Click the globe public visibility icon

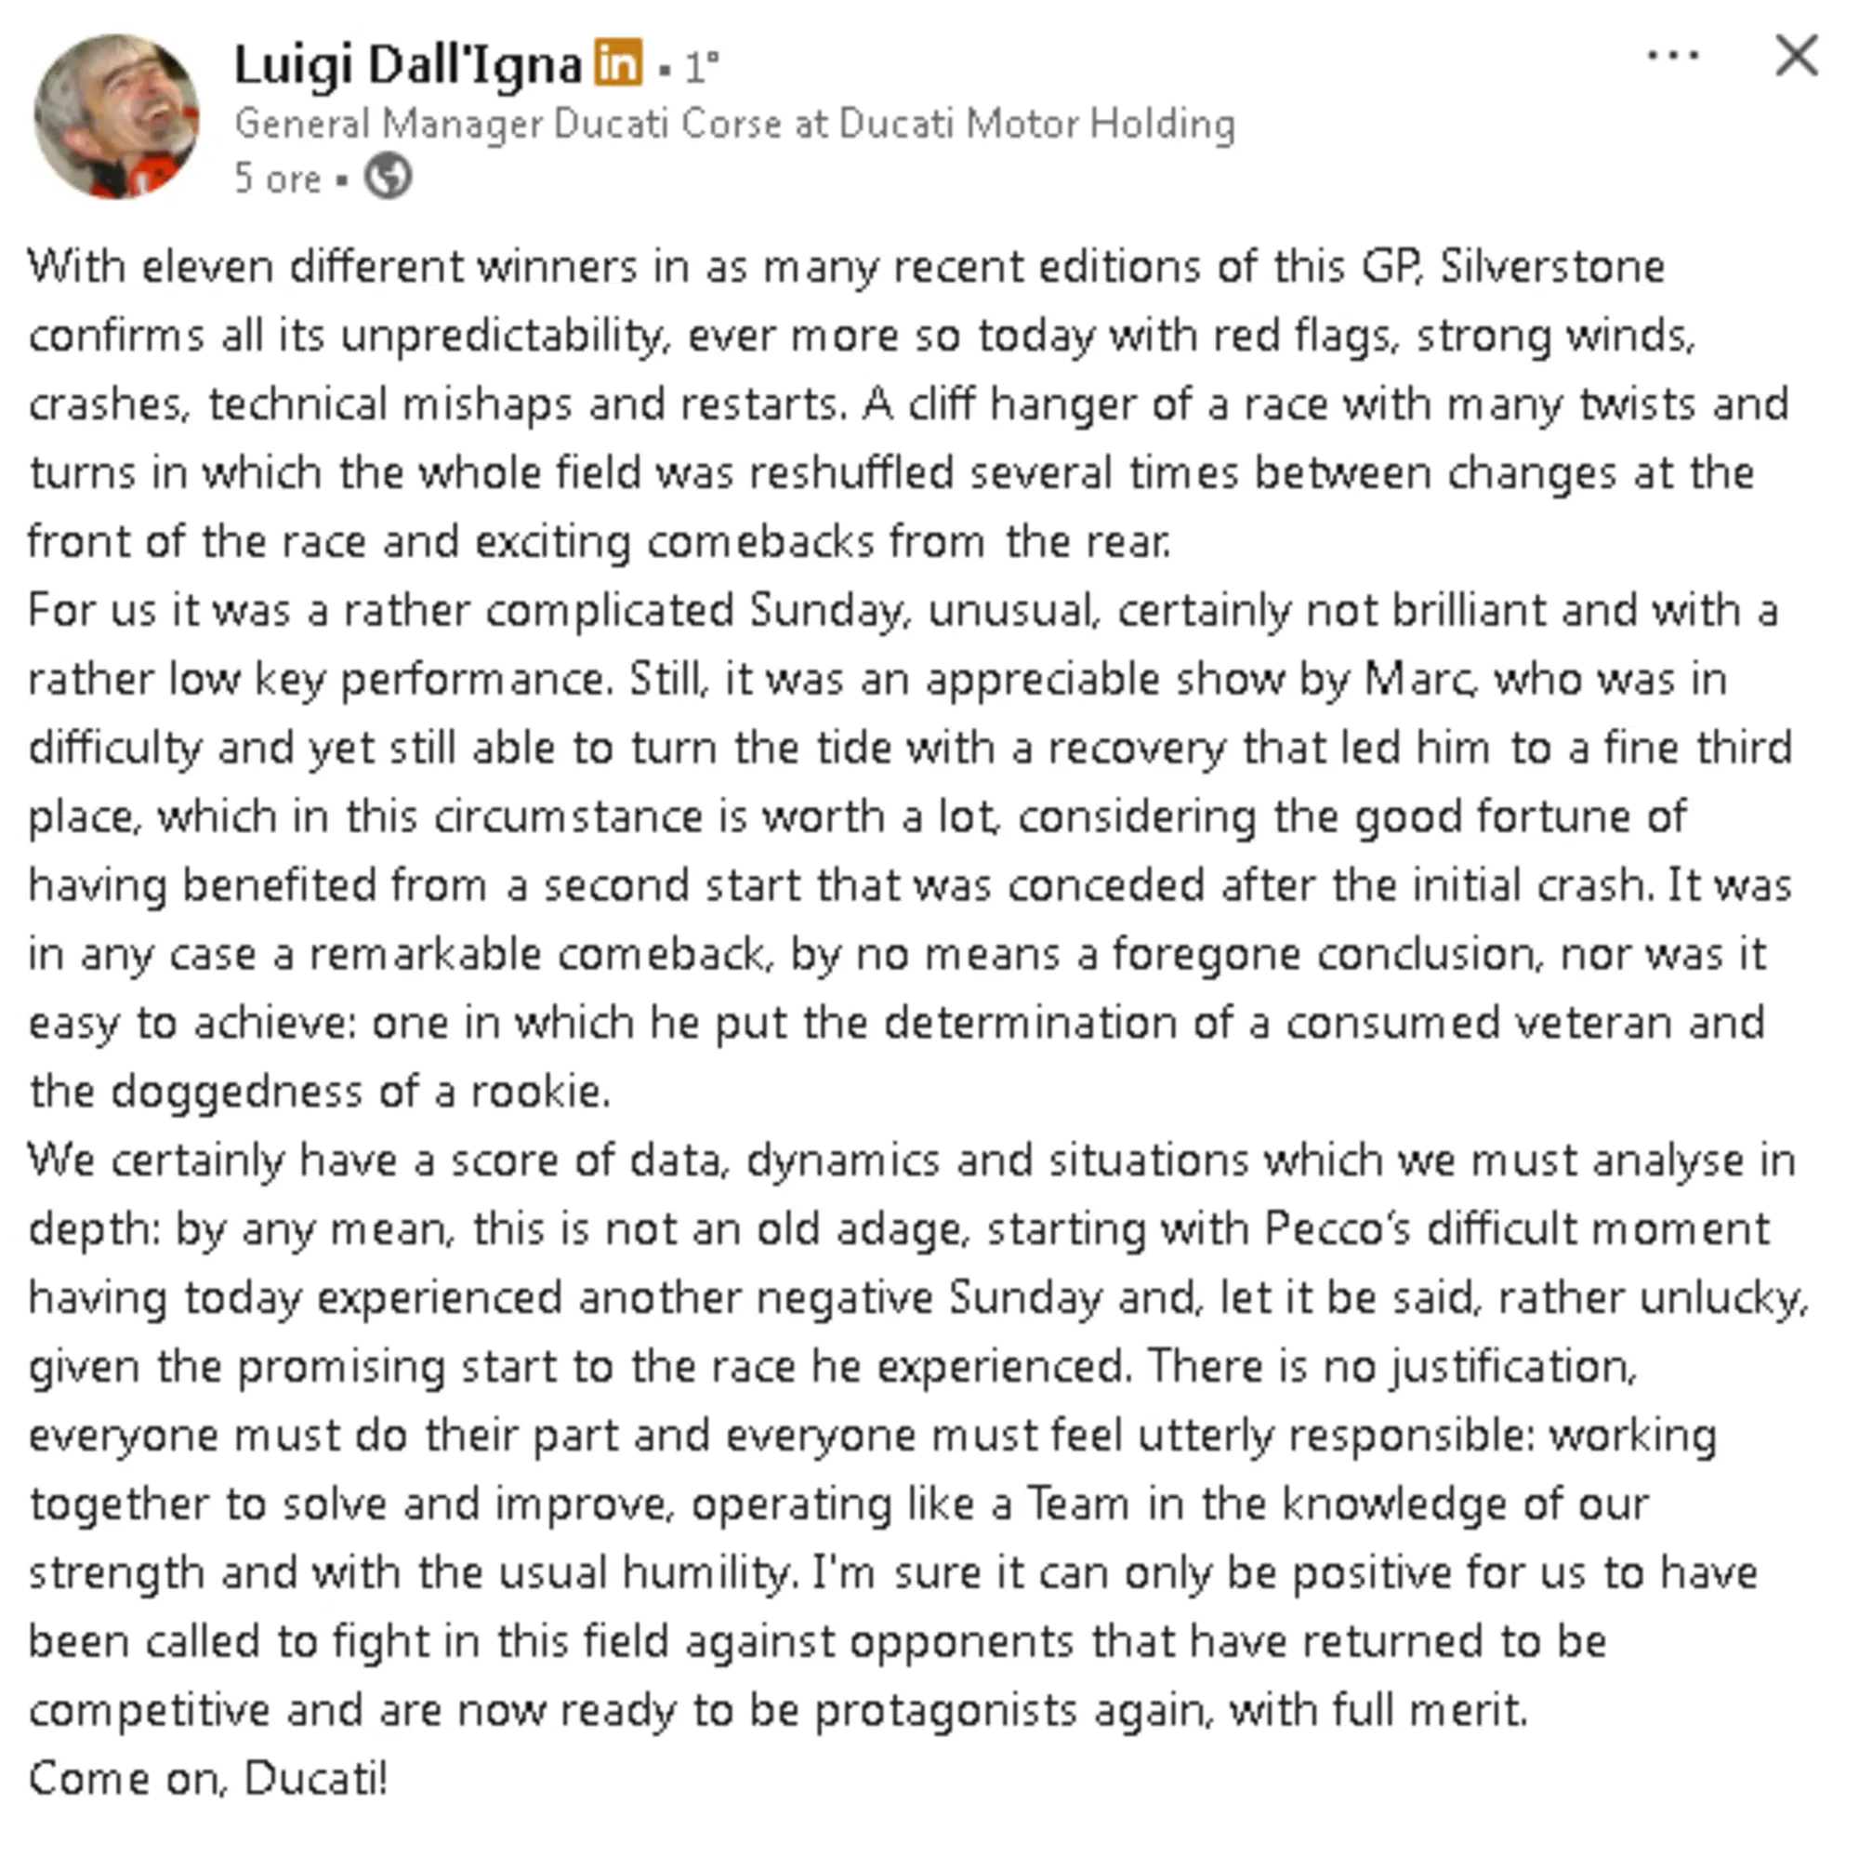tap(388, 179)
